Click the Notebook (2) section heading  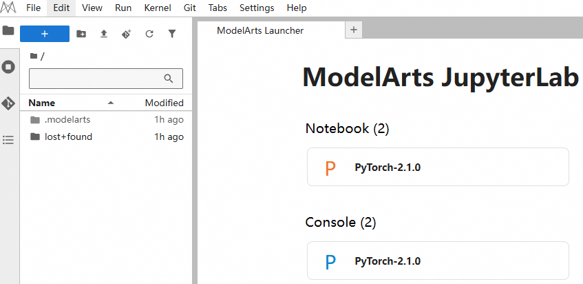click(x=347, y=129)
